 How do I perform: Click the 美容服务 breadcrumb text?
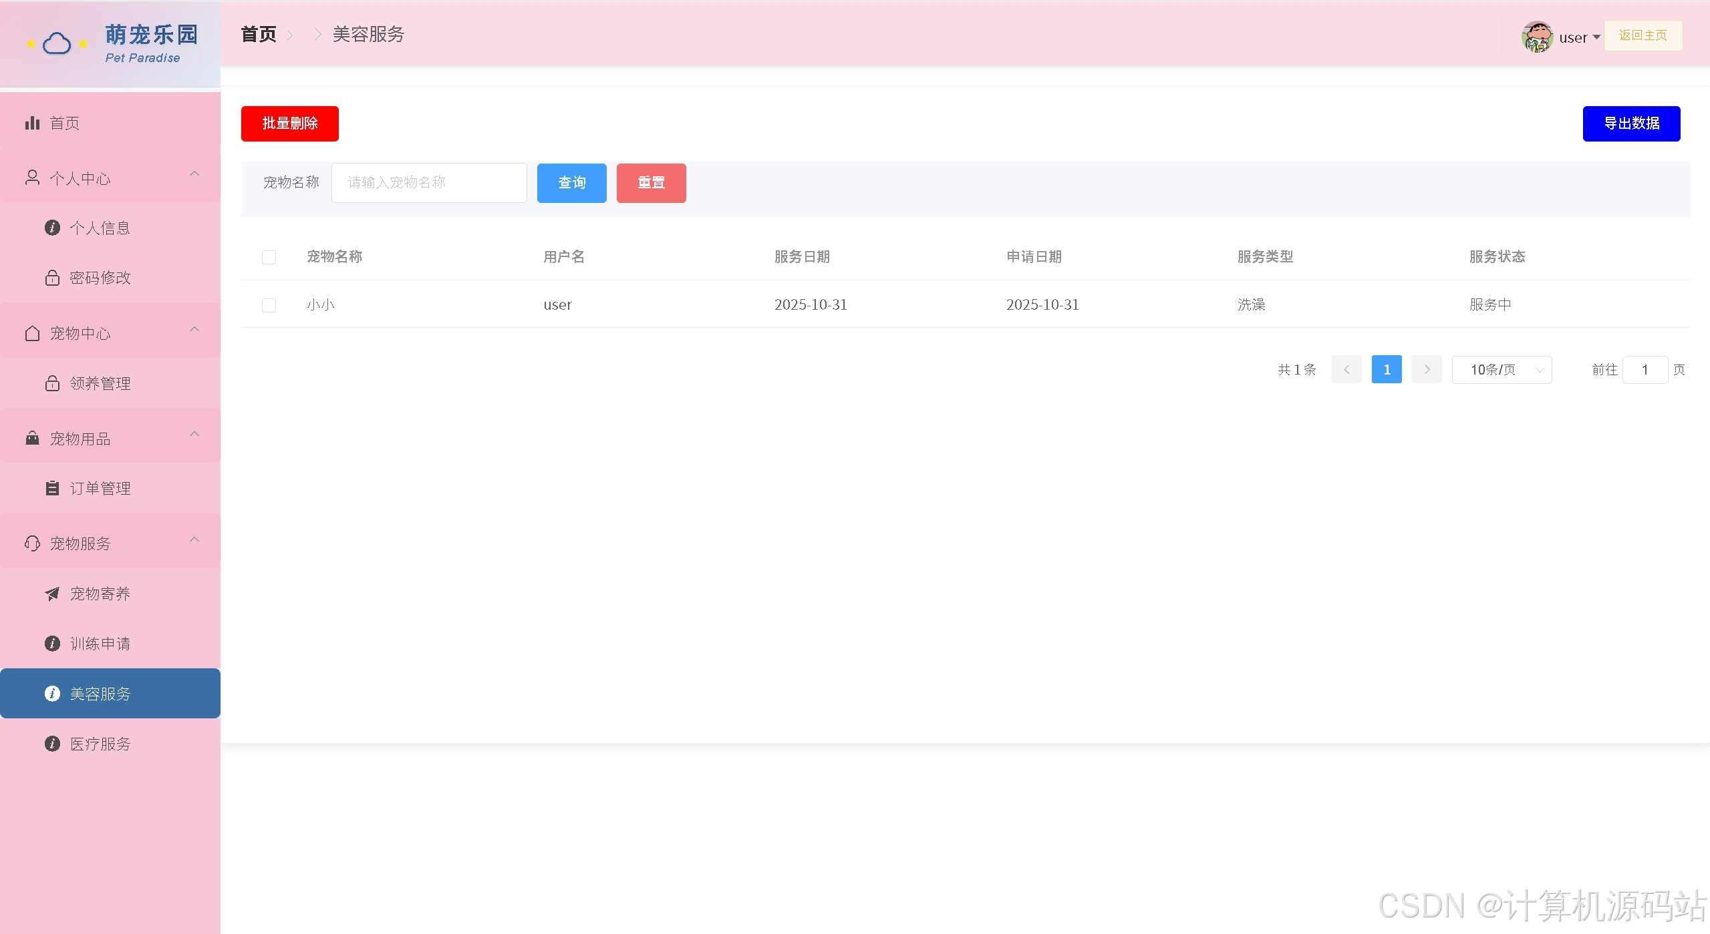pos(368,34)
